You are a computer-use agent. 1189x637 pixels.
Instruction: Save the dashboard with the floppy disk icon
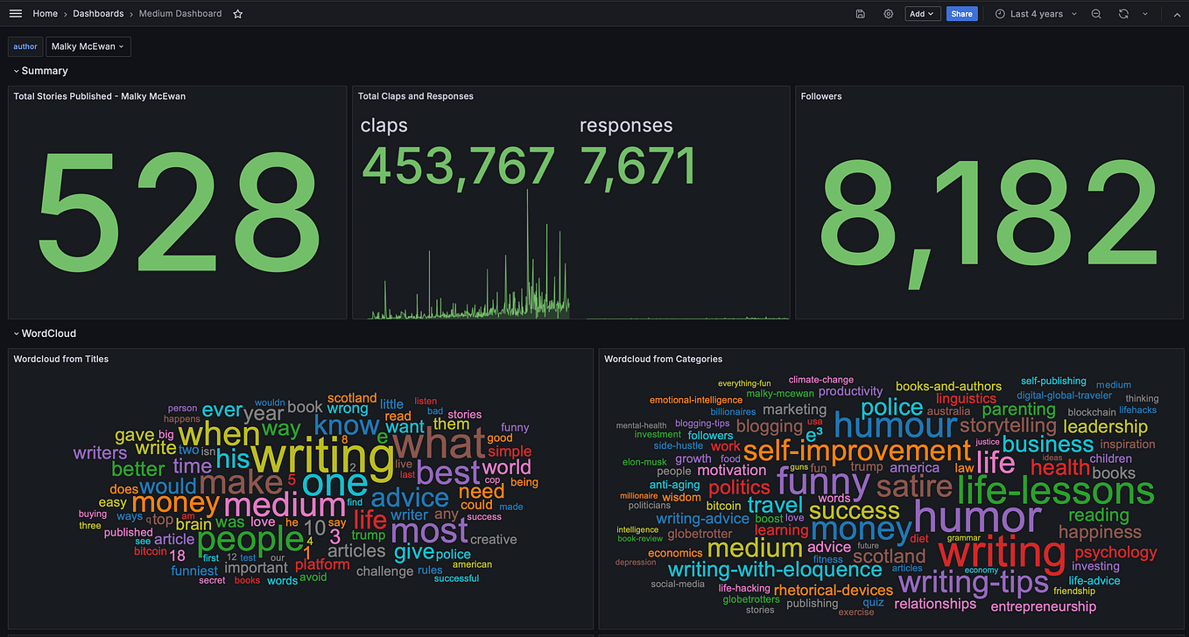coord(861,14)
